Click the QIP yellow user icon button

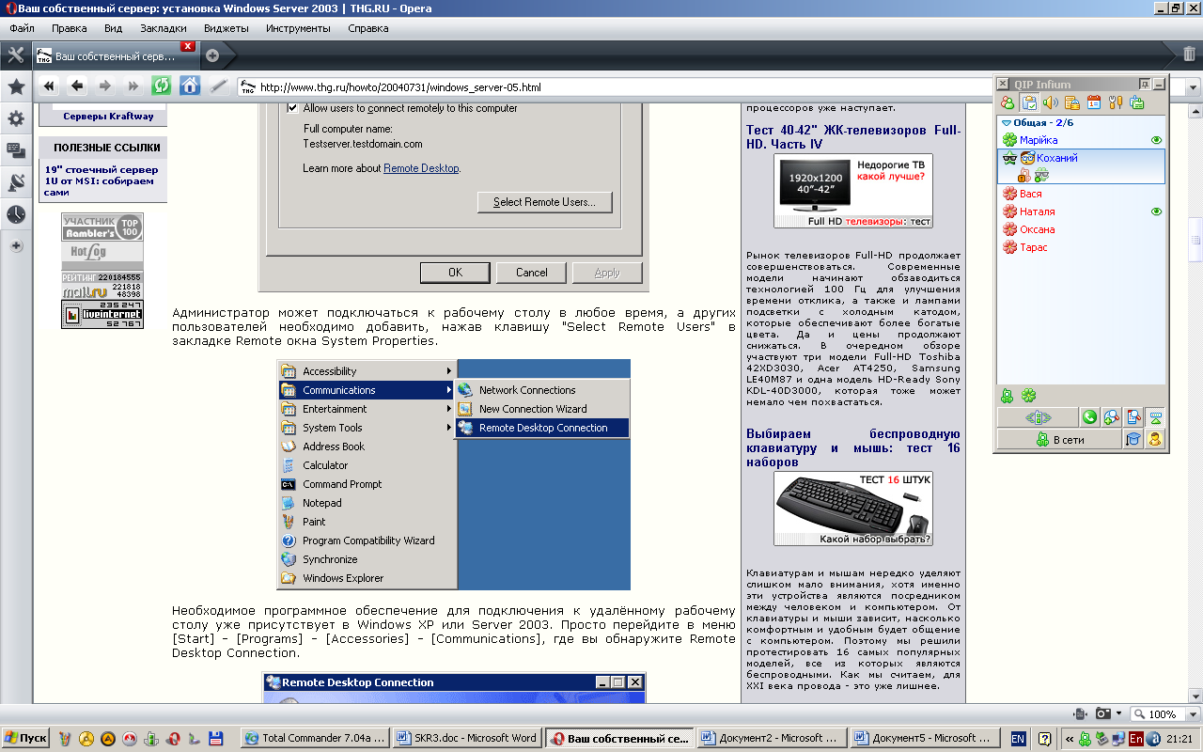tap(1155, 439)
